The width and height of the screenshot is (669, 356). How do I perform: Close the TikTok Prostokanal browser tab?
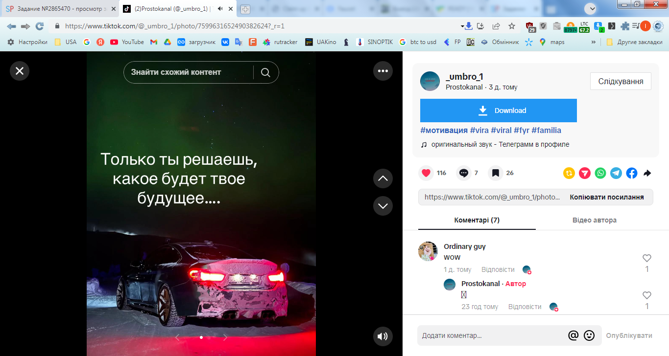[x=230, y=9]
